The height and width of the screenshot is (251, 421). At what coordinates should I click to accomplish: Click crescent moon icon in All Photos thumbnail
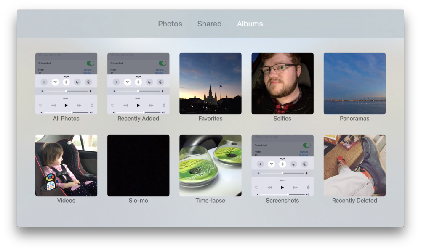77,82
